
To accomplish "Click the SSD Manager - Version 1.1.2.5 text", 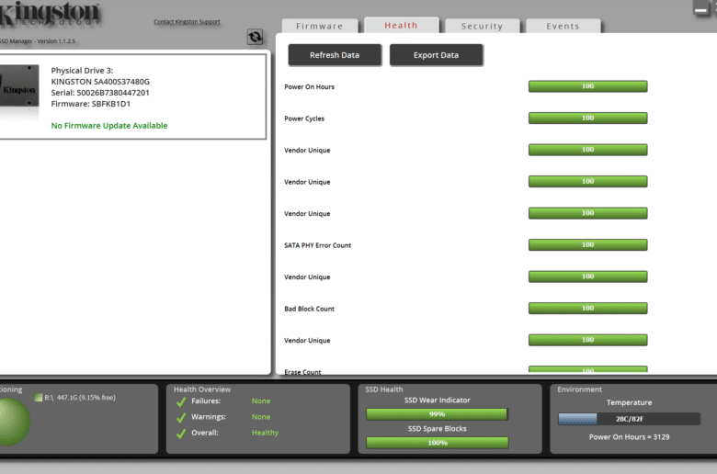I will tap(38, 41).
